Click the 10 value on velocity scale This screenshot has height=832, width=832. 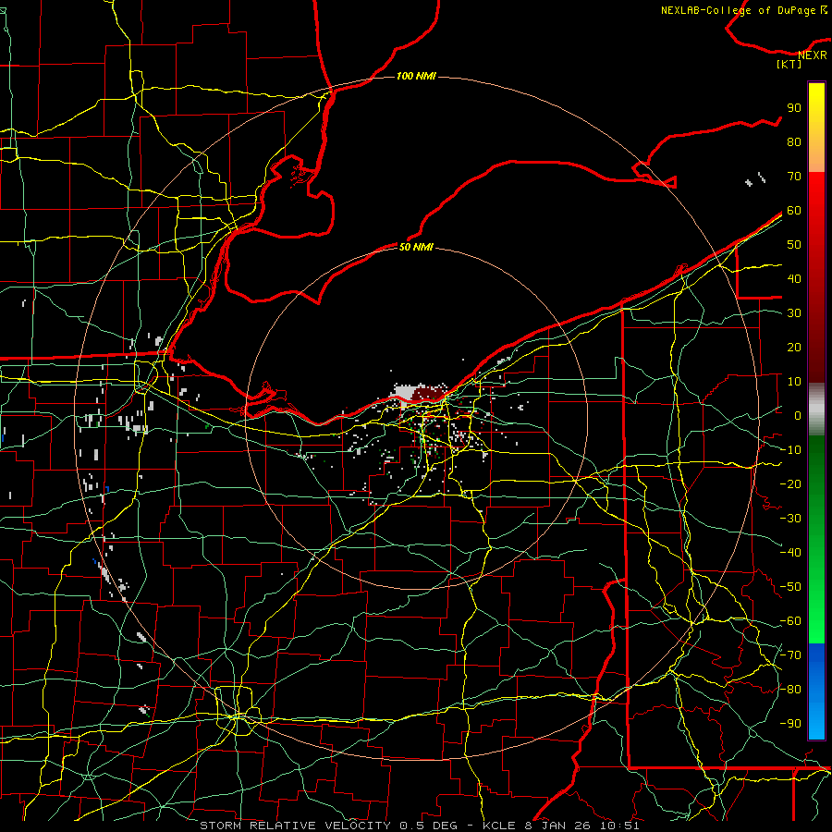click(794, 382)
